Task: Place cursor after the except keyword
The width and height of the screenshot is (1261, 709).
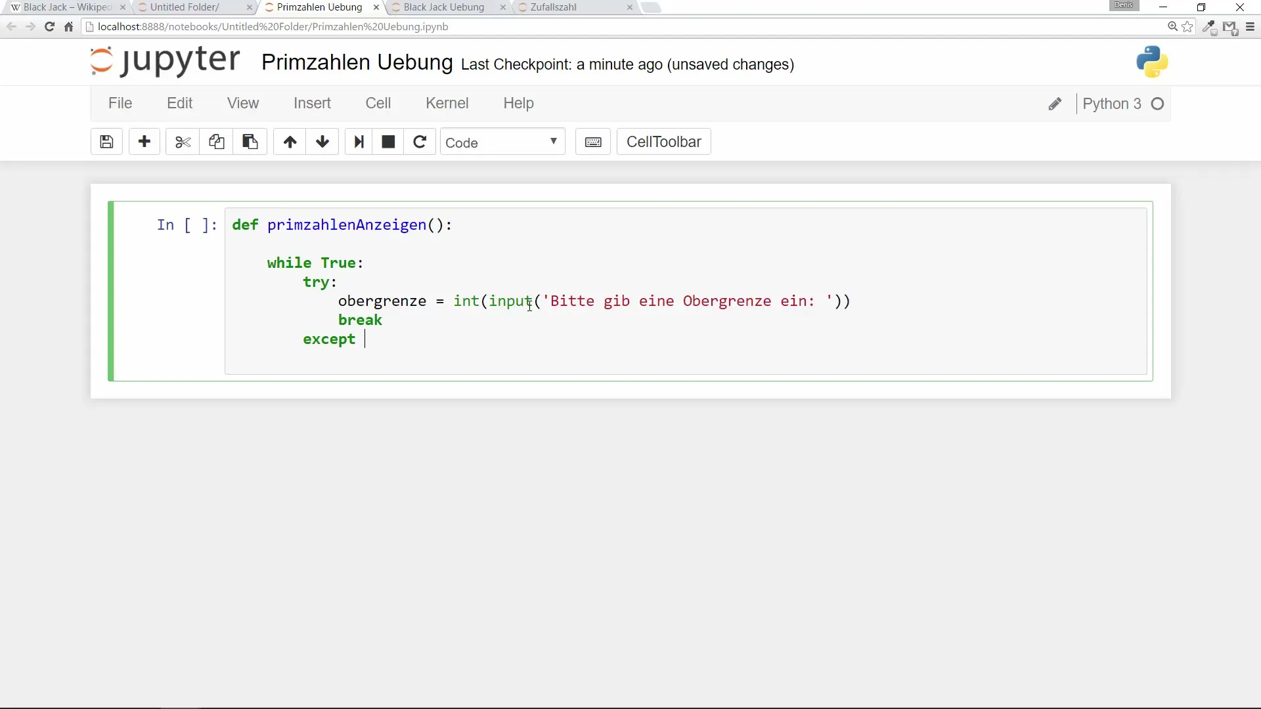Action: [365, 339]
